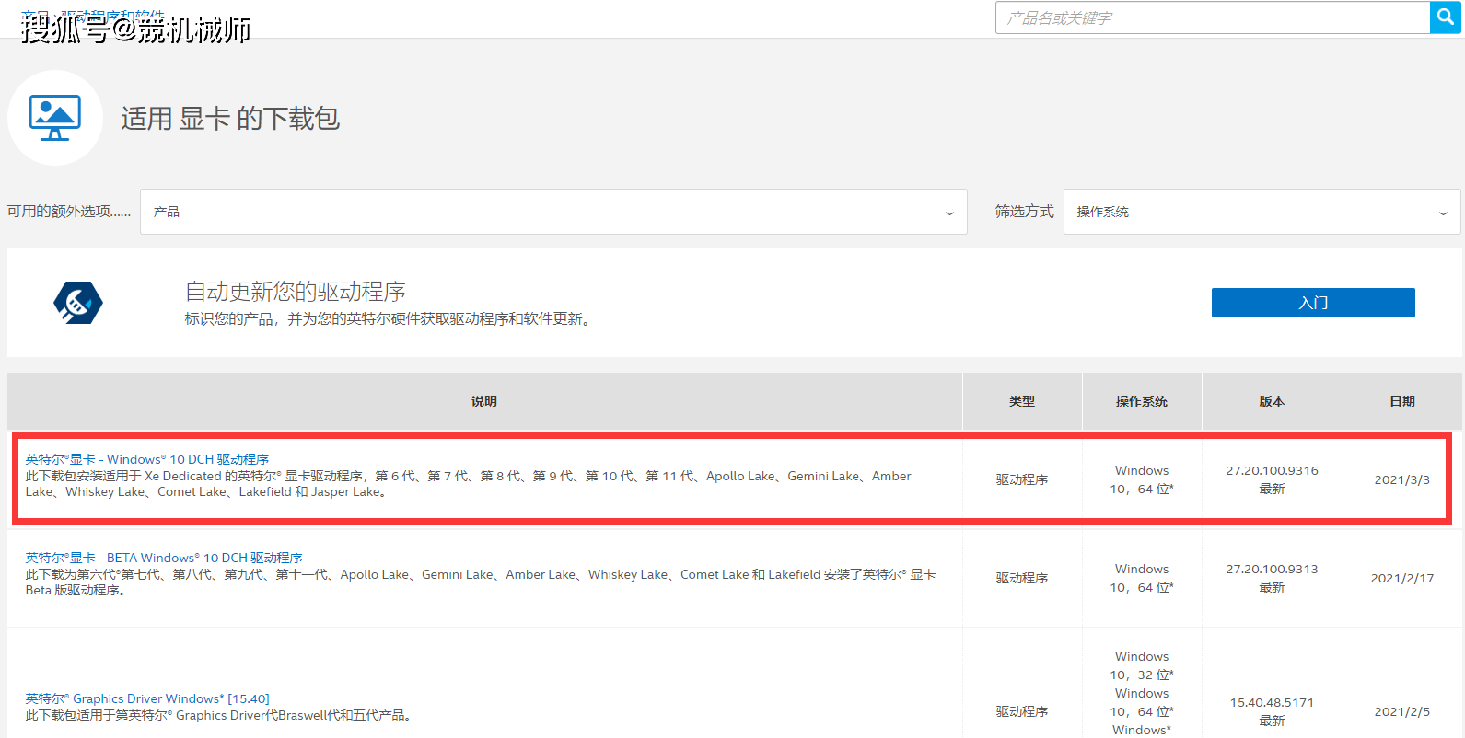
Task: Open the BETA Windows 10 DCH driver link
Action: 164,558
